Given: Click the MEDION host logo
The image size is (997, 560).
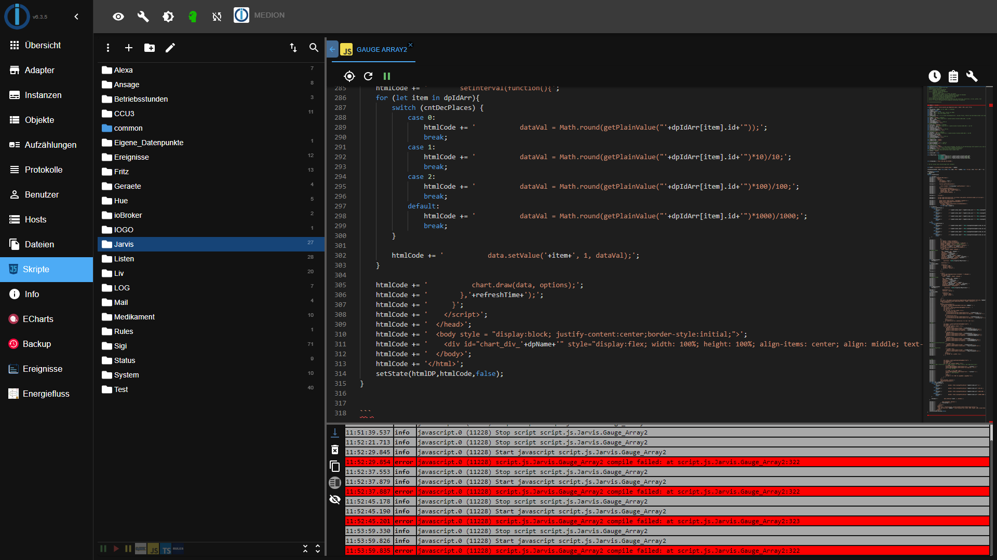Looking at the screenshot, I should click(241, 15).
